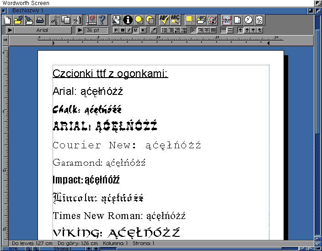
Task: Copy selection with the overlapping pages icon
Action: coord(66,20)
